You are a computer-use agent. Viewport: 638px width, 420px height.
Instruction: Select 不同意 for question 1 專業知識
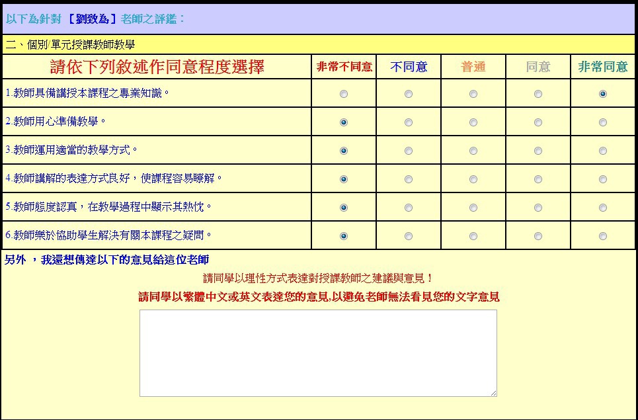[x=409, y=94]
